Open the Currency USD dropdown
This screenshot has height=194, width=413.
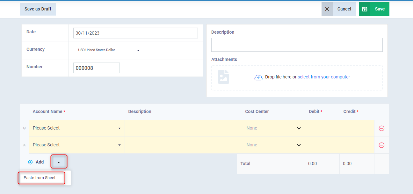point(109,50)
